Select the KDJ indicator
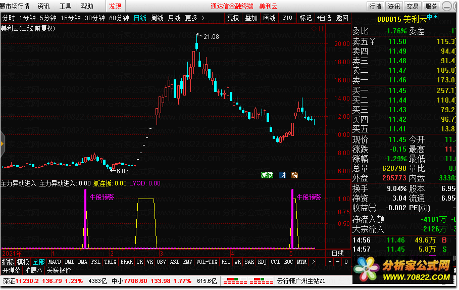This screenshot has height=290, width=459. point(262,262)
